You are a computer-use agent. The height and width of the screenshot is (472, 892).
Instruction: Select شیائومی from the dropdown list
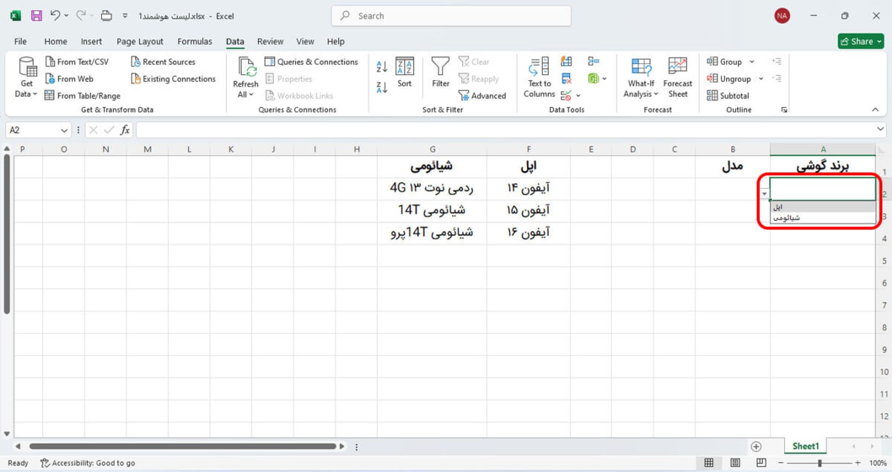[x=787, y=218]
